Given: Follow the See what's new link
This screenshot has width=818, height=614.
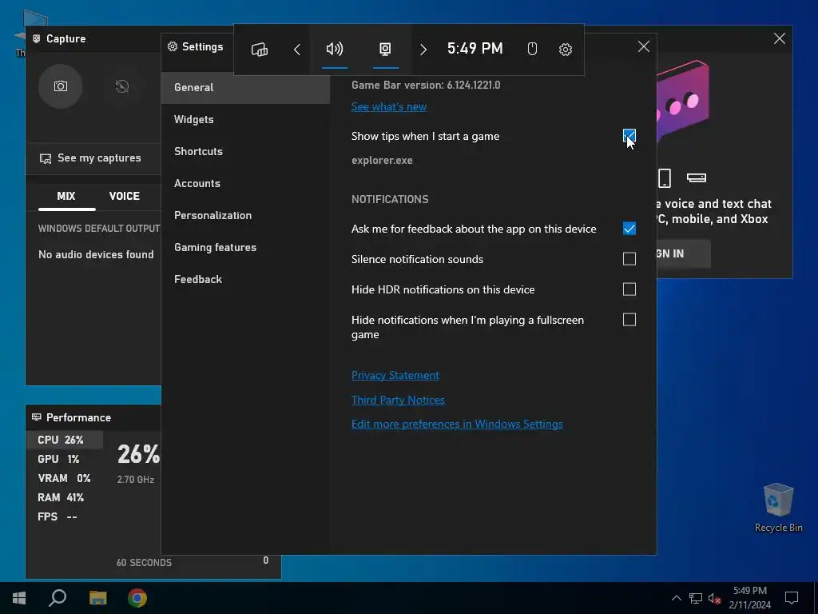Looking at the screenshot, I should 389,106.
